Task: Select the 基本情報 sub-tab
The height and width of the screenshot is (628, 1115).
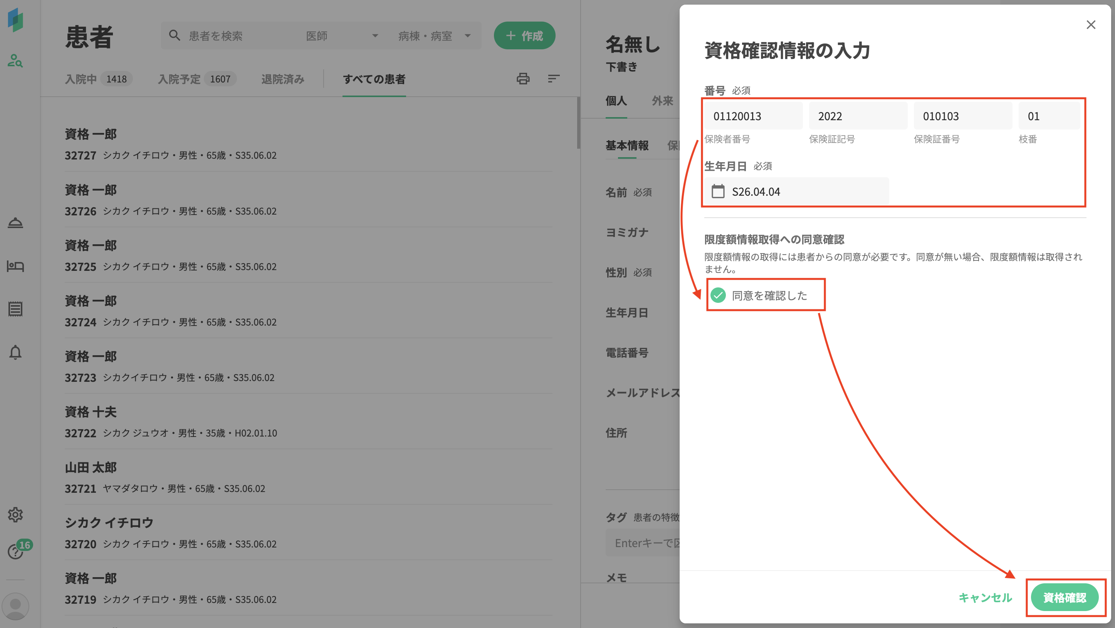Action: click(627, 145)
